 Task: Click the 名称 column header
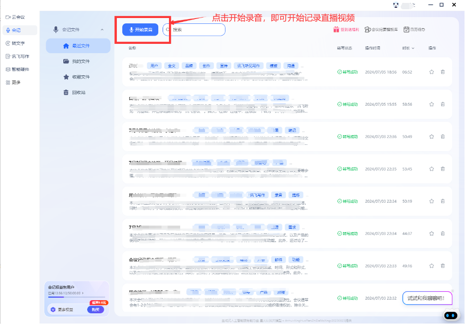[132, 48]
